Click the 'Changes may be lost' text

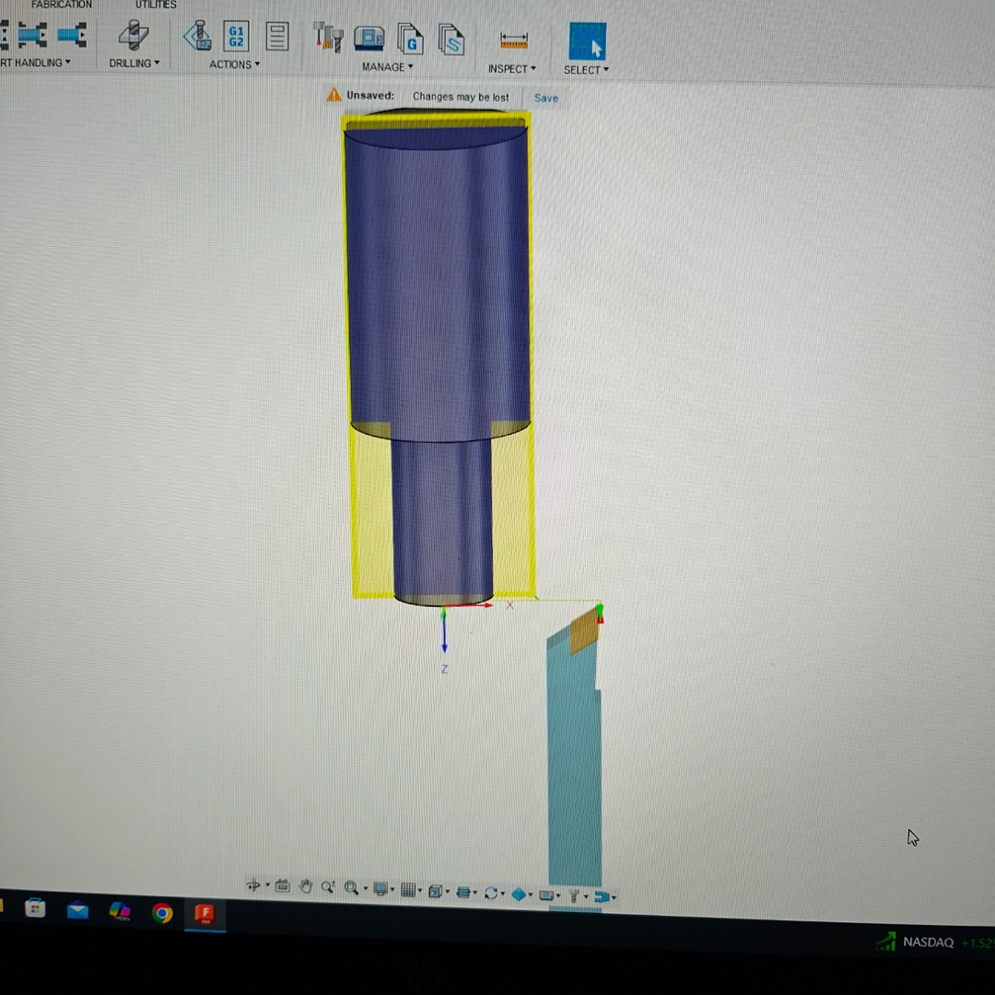pos(461,97)
